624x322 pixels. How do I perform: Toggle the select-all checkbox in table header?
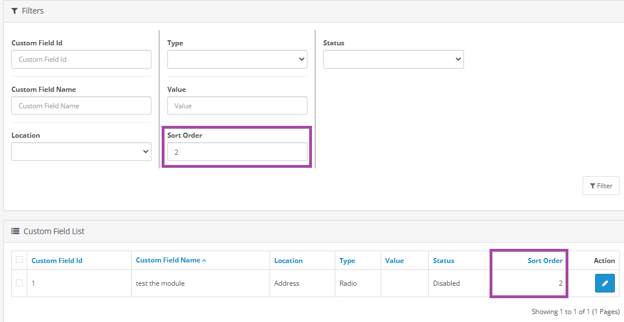tap(19, 260)
